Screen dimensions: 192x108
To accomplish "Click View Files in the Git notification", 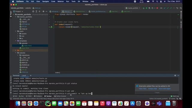I will click(142, 88).
